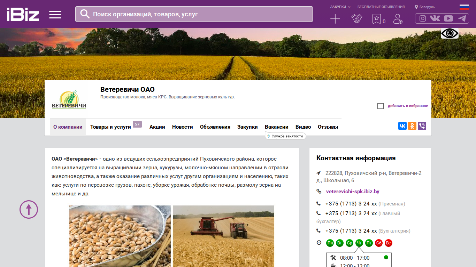Image resolution: width=476 pixels, height=267 pixels.
Task: Share via blue VK button
Action: point(402,126)
